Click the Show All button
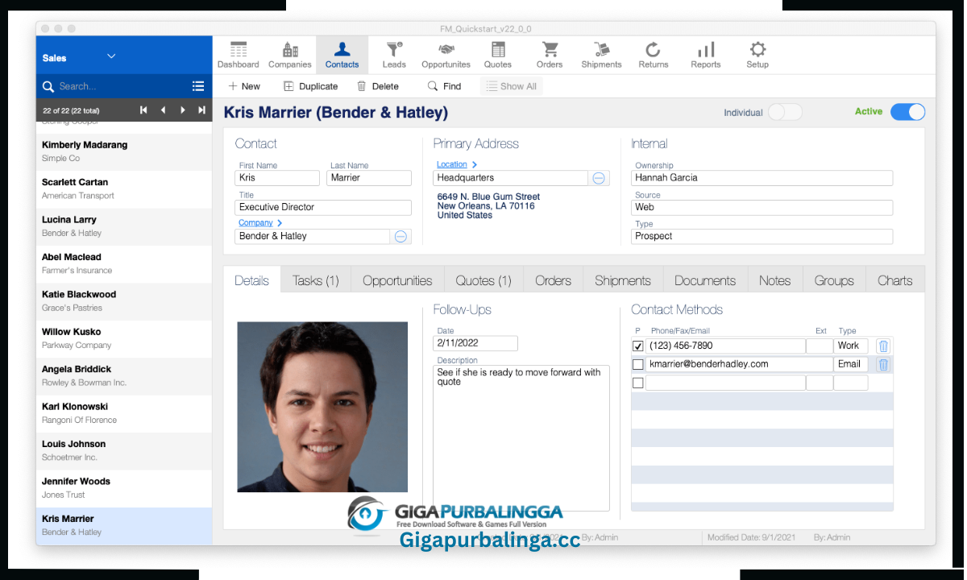 511,86
